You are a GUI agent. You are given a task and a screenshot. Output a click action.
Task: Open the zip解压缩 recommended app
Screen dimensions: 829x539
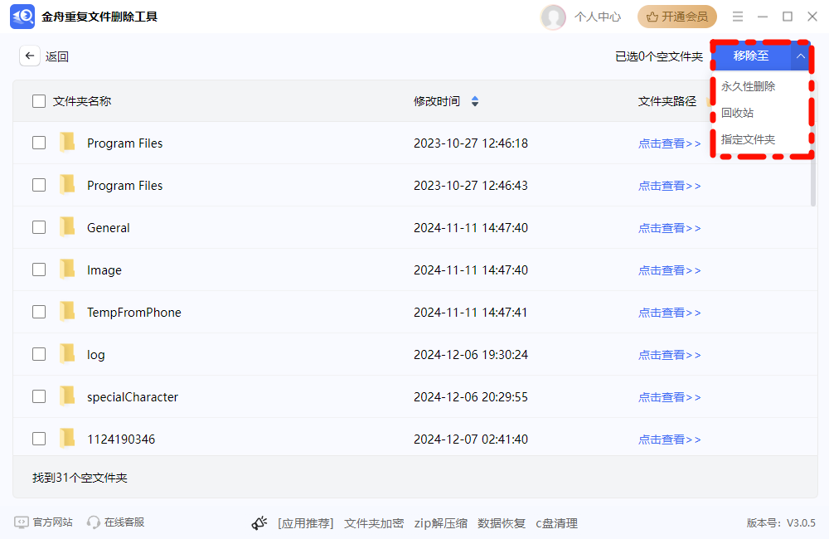(x=440, y=524)
